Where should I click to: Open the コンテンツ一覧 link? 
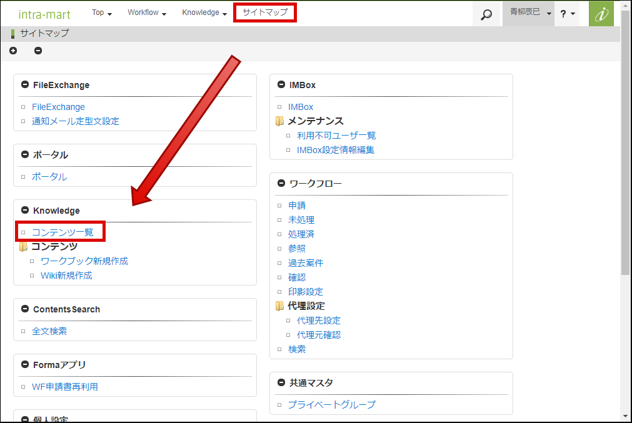tap(63, 232)
